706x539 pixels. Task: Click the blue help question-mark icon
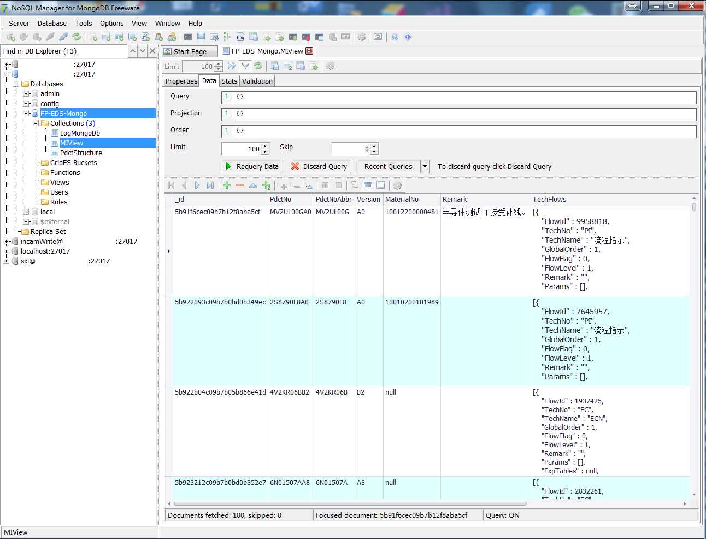[x=395, y=37]
